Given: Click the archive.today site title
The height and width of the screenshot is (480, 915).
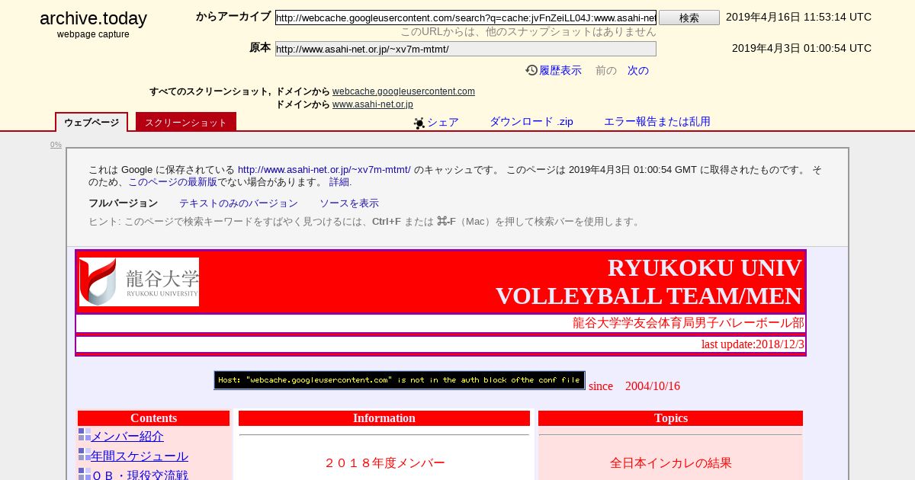Looking at the screenshot, I should coord(93,18).
